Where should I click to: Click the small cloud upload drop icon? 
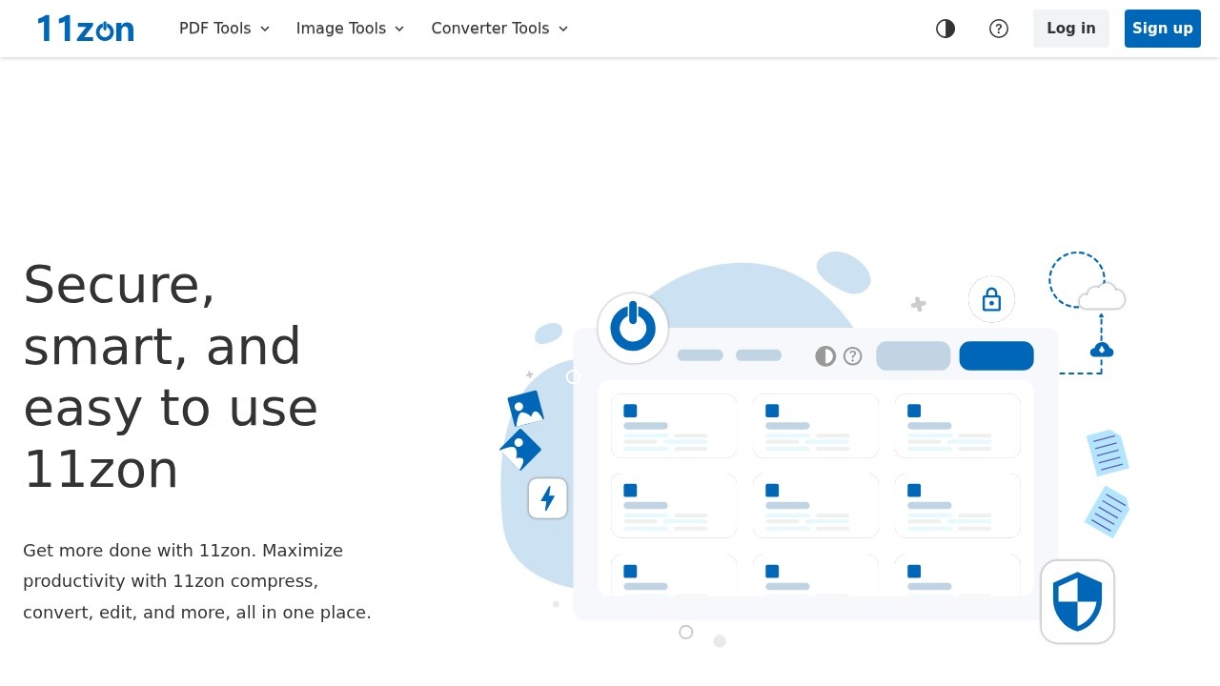pos(1102,351)
